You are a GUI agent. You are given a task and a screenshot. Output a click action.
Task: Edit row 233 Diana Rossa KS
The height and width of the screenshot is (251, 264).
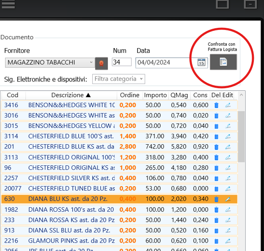click(x=228, y=220)
